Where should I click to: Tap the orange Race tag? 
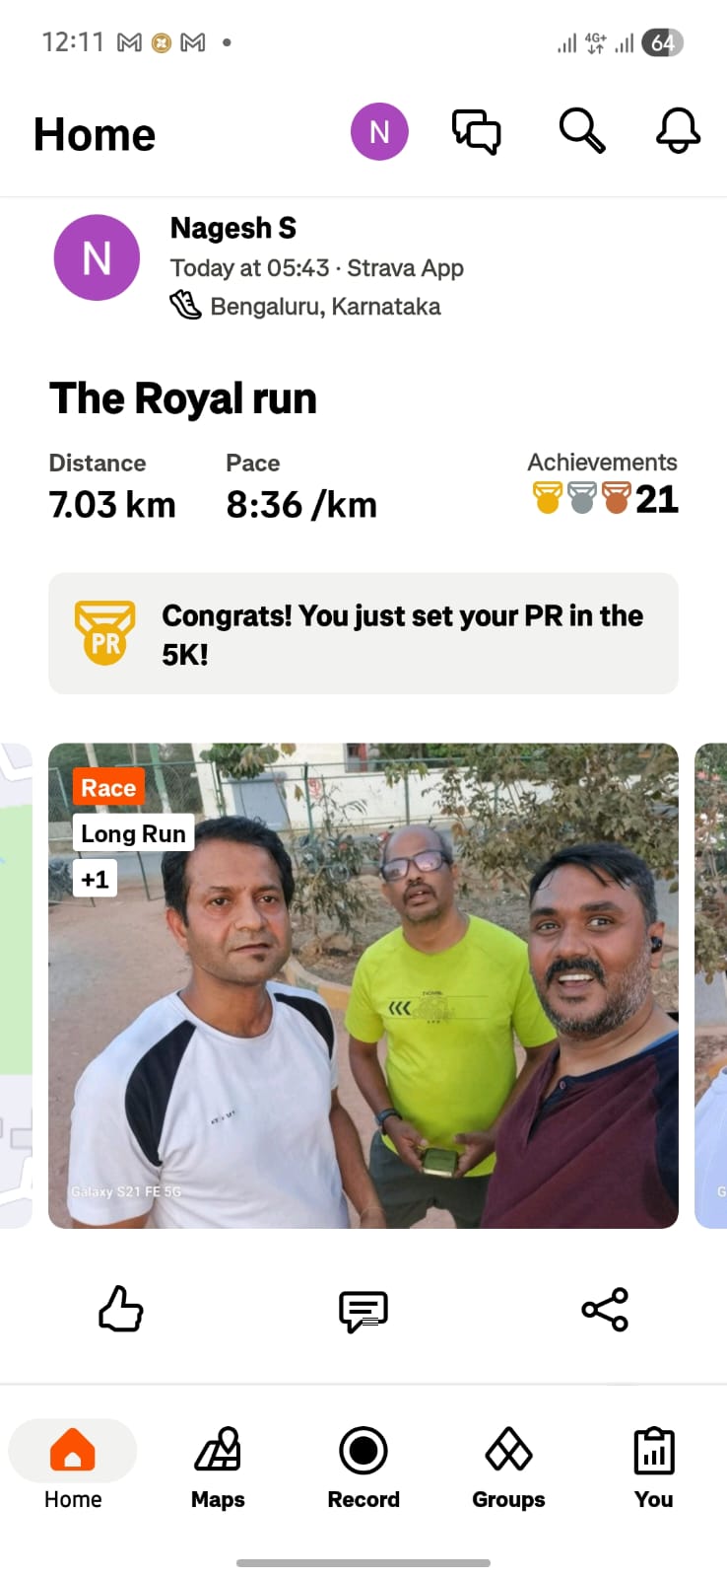pos(108,787)
